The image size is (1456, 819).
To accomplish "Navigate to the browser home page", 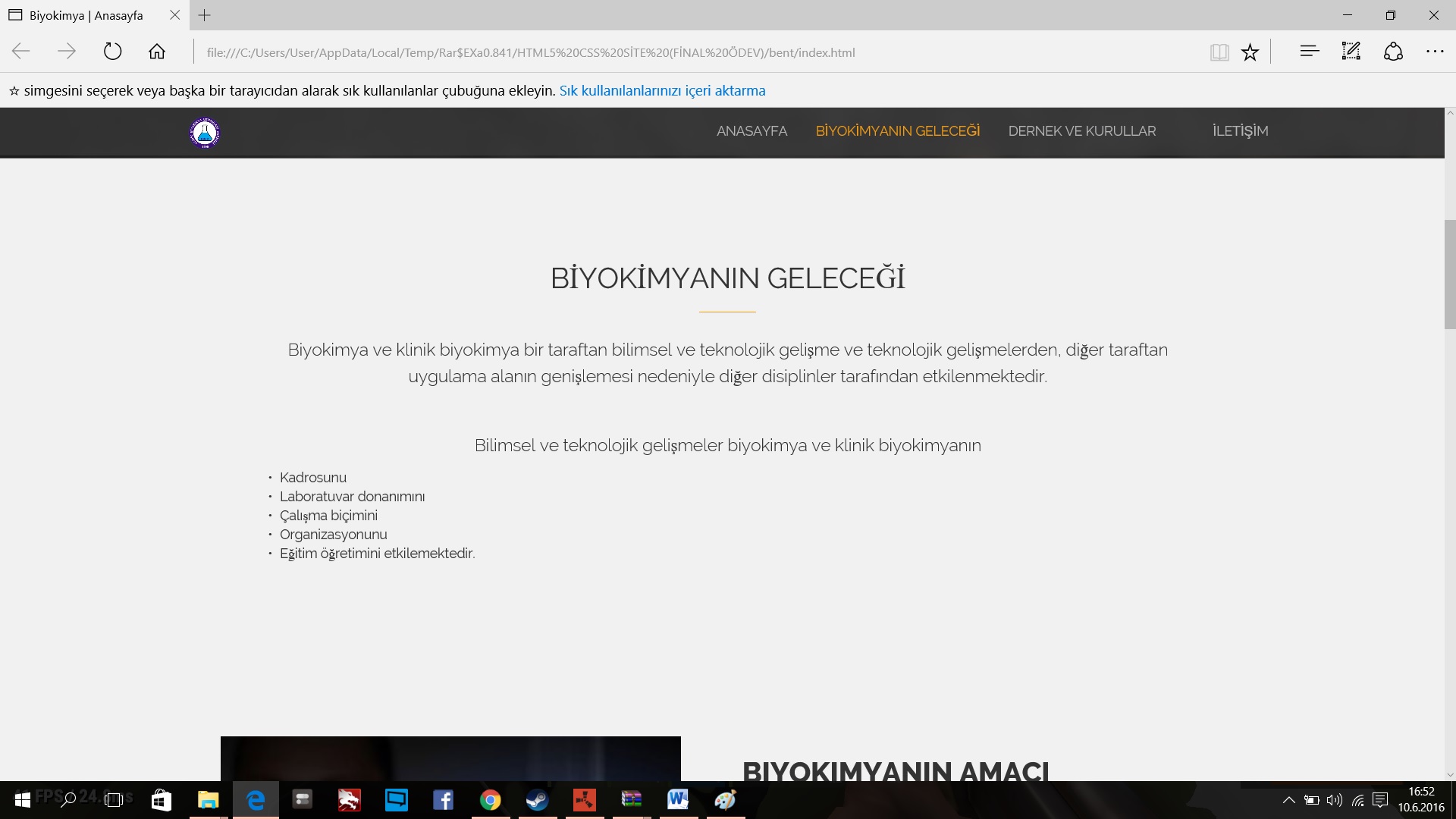I will click(157, 52).
